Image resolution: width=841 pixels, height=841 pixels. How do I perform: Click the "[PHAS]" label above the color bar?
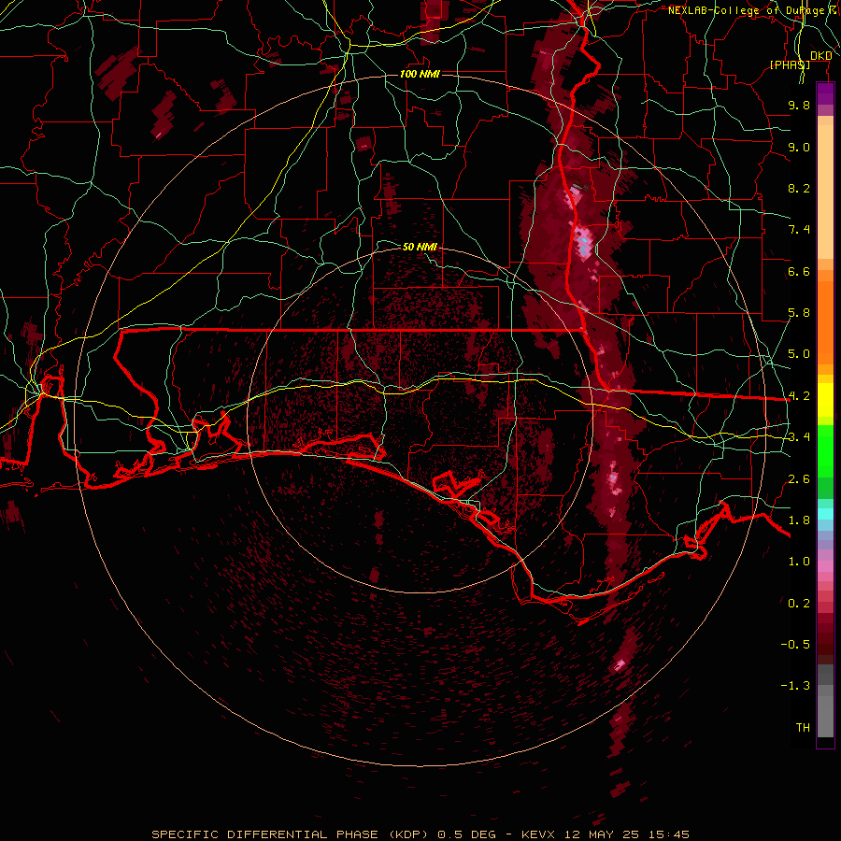coord(790,64)
